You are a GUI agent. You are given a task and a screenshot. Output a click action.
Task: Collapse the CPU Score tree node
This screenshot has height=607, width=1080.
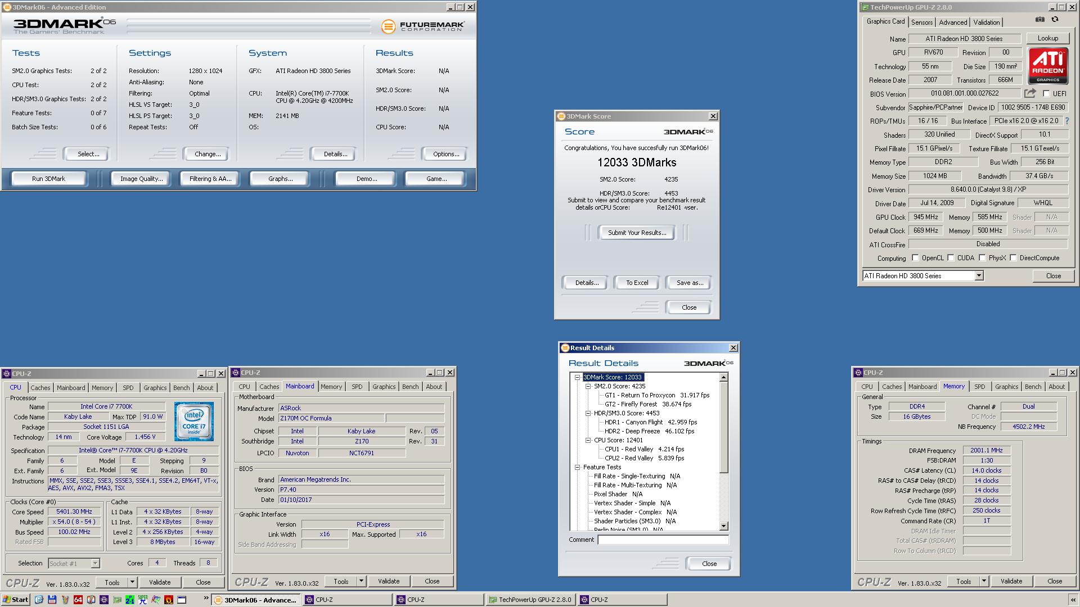click(x=588, y=440)
